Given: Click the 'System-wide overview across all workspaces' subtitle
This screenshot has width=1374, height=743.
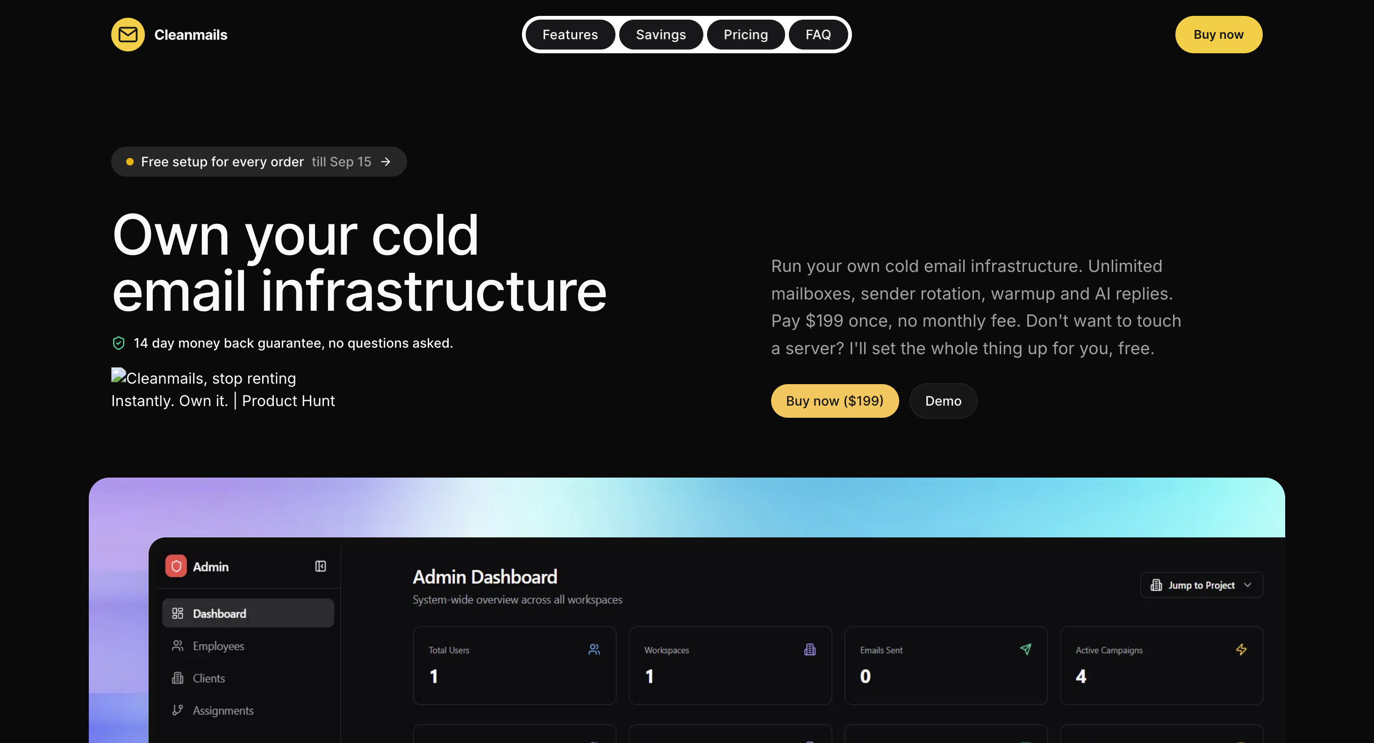Looking at the screenshot, I should click(517, 600).
